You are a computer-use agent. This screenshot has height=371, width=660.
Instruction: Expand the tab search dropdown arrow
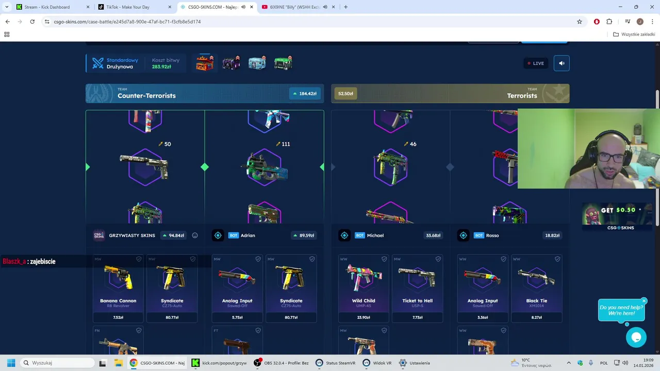[x=7, y=7]
